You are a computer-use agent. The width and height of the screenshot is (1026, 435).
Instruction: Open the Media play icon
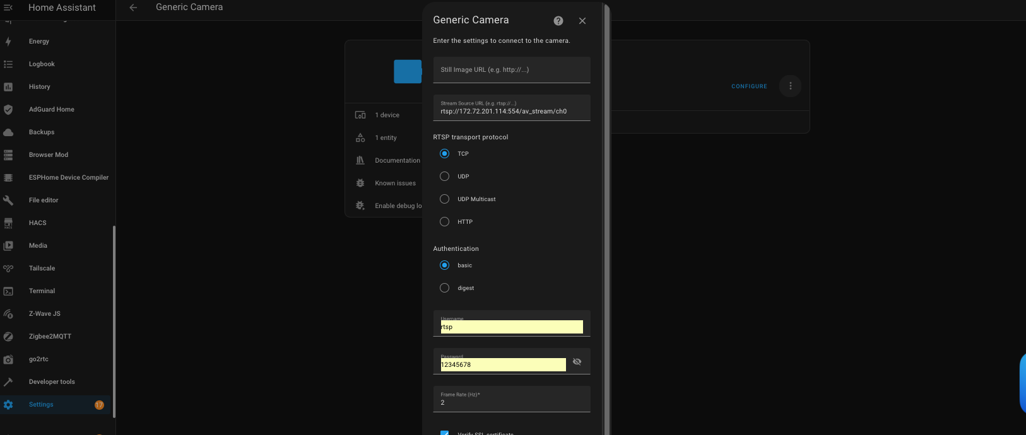point(8,246)
